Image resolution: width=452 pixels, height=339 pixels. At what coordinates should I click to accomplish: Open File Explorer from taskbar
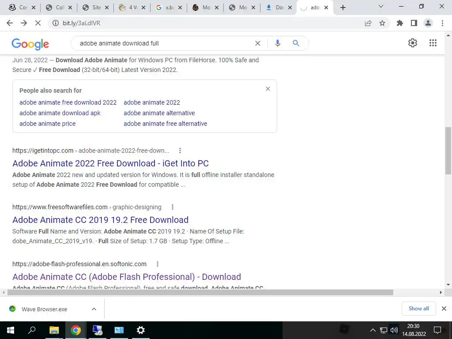coord(54,330)
